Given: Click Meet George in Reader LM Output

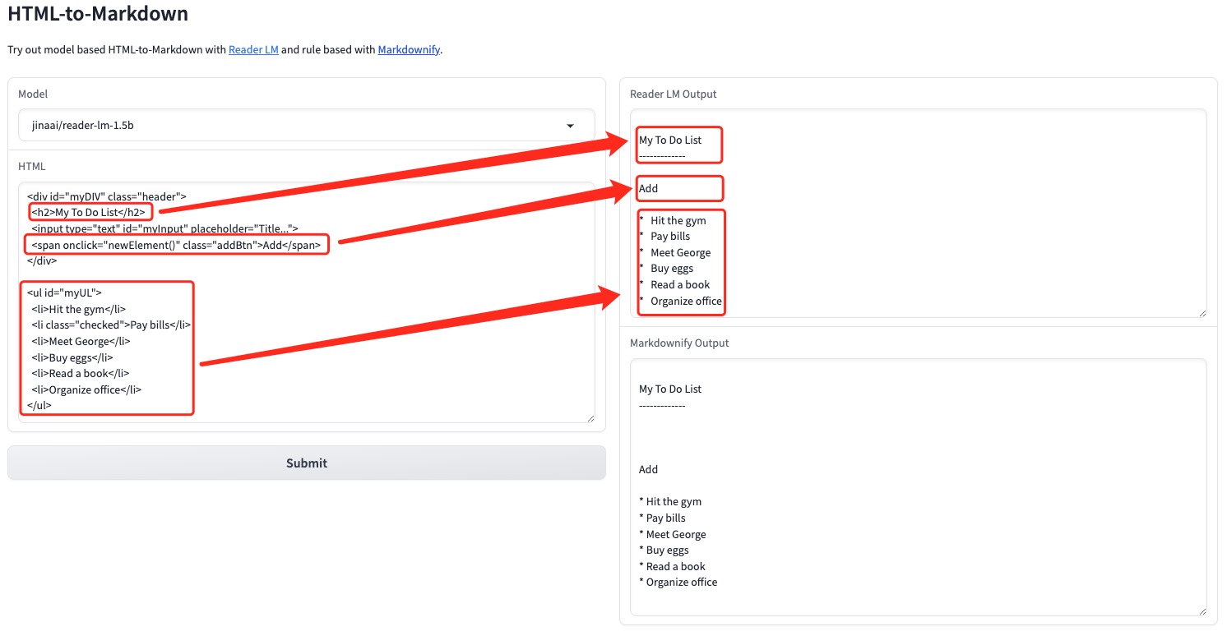Looking at the screenshot, I should click(681, 252).
